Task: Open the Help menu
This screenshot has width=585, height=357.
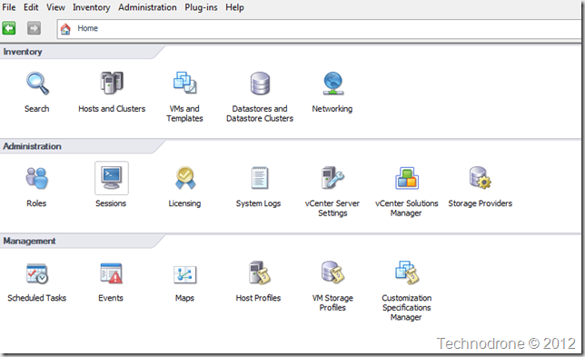Action: [234, 7]
